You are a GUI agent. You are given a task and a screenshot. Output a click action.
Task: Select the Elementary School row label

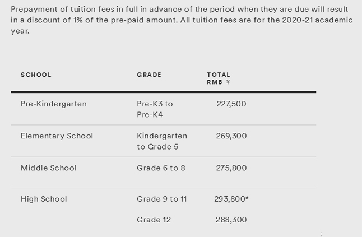pos(57,136)
